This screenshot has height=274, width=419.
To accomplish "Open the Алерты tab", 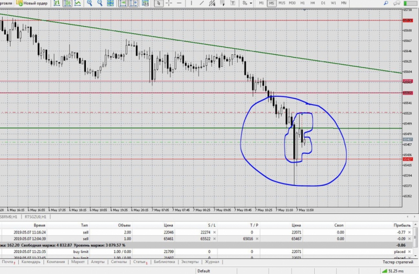I will pos(97,262).
